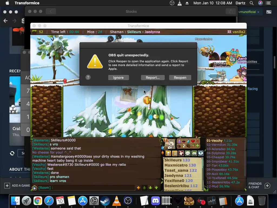Open FRIENDS & CHAT in Steam
This screenshot has height=208, width=277.
point(259,185)
